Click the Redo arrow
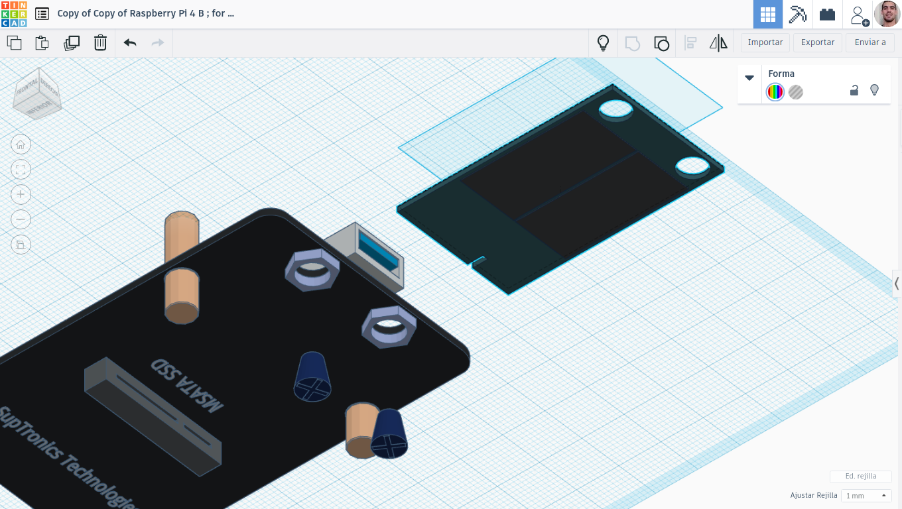Screen dimensions: 902x509 point(158,43)
